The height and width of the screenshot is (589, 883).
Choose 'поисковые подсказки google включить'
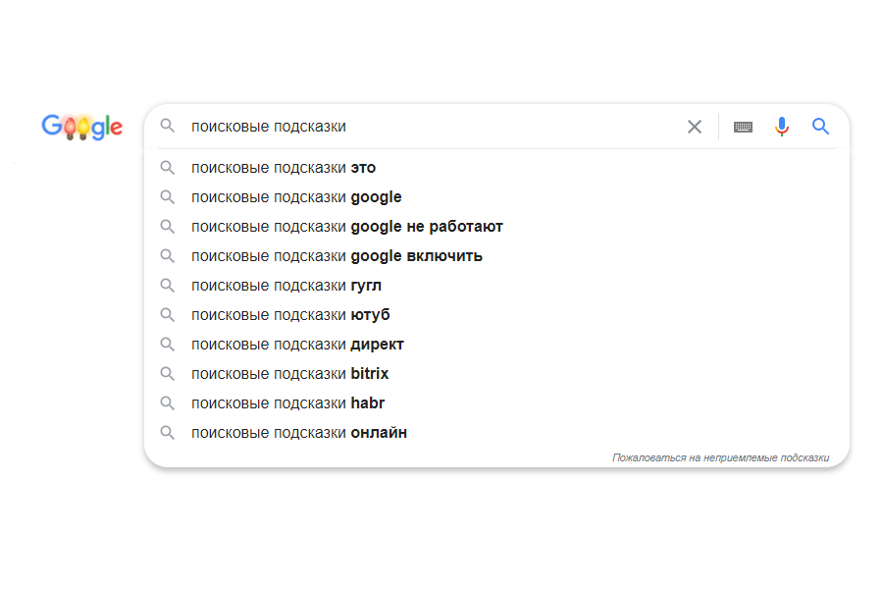coord(337,256)
